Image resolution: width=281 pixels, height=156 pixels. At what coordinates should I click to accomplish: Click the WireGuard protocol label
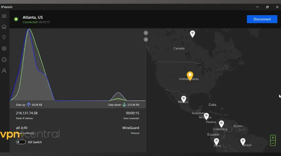(x=131, y=128)
